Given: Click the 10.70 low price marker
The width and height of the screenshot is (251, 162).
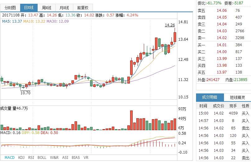Looking at the screenshot, I should tap(25, 93).
